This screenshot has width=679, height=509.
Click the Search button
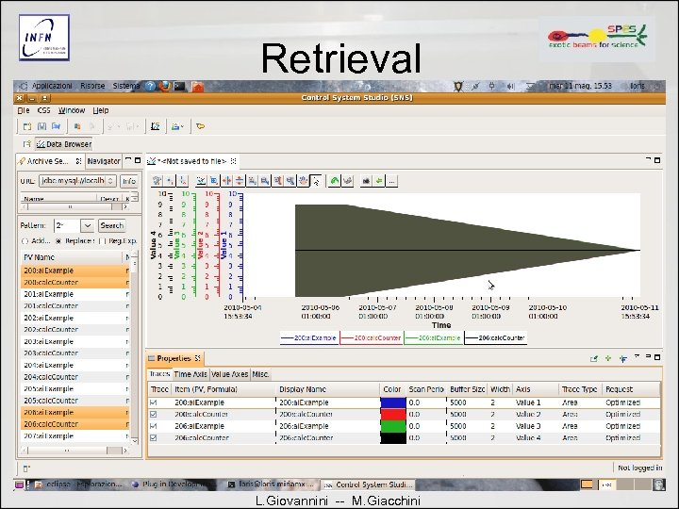click(111, 225)
